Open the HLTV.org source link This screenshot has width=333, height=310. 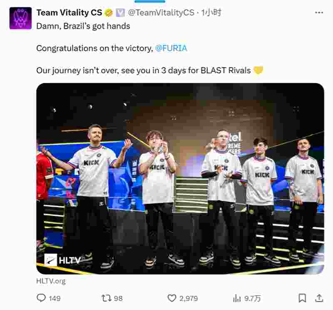(51, 281)
